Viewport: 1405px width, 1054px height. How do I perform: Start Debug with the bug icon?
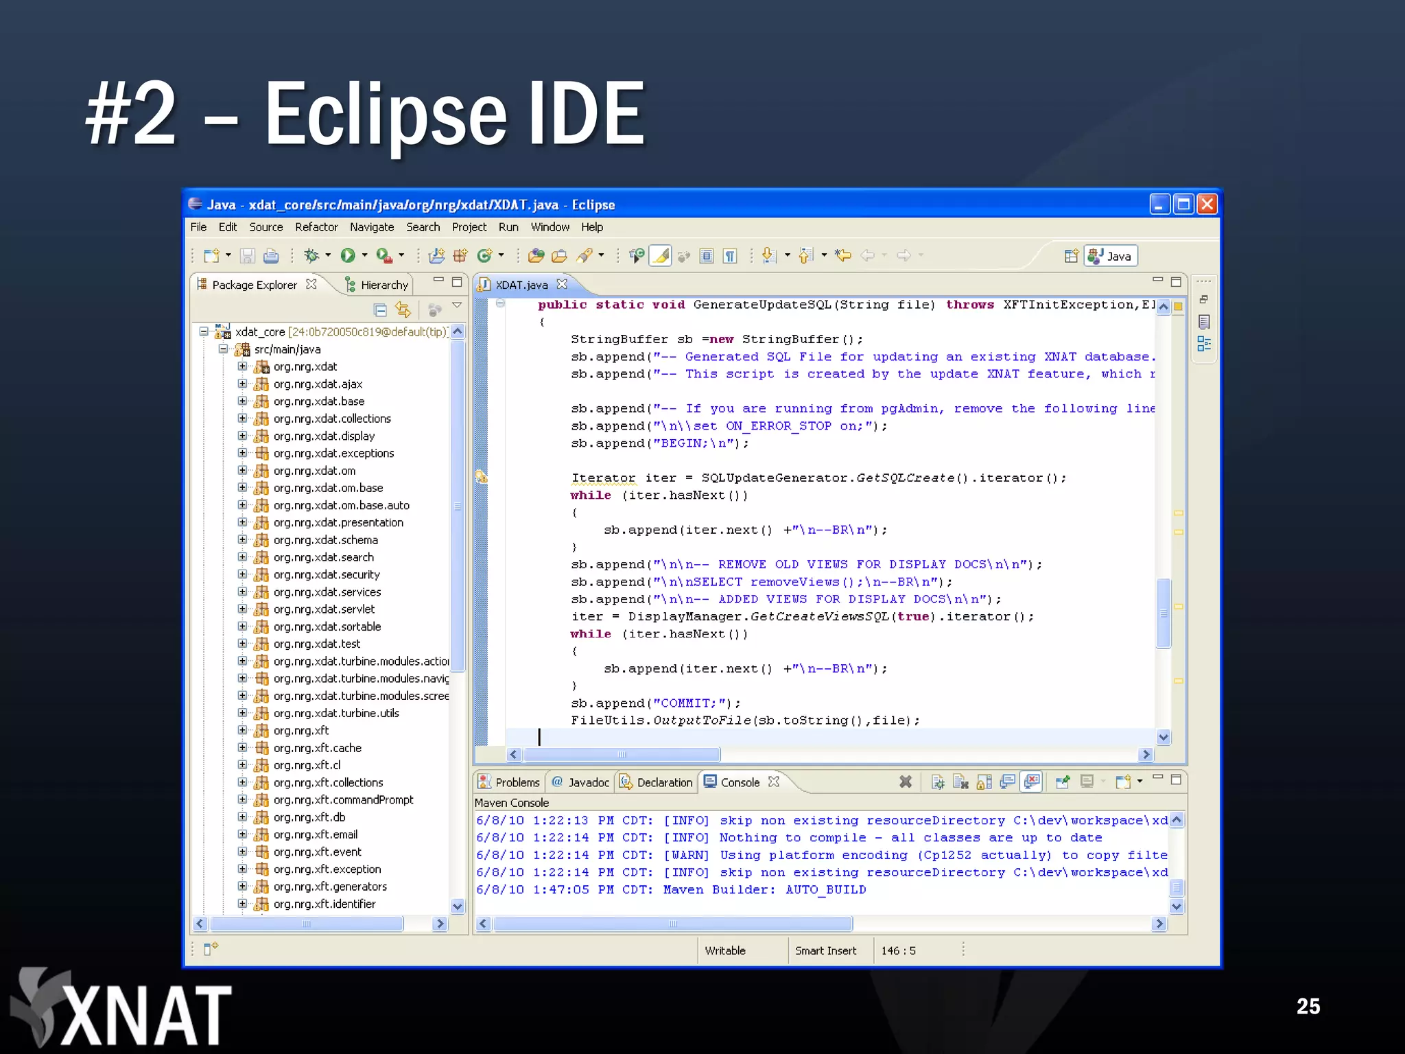click(x=311, y=255)
